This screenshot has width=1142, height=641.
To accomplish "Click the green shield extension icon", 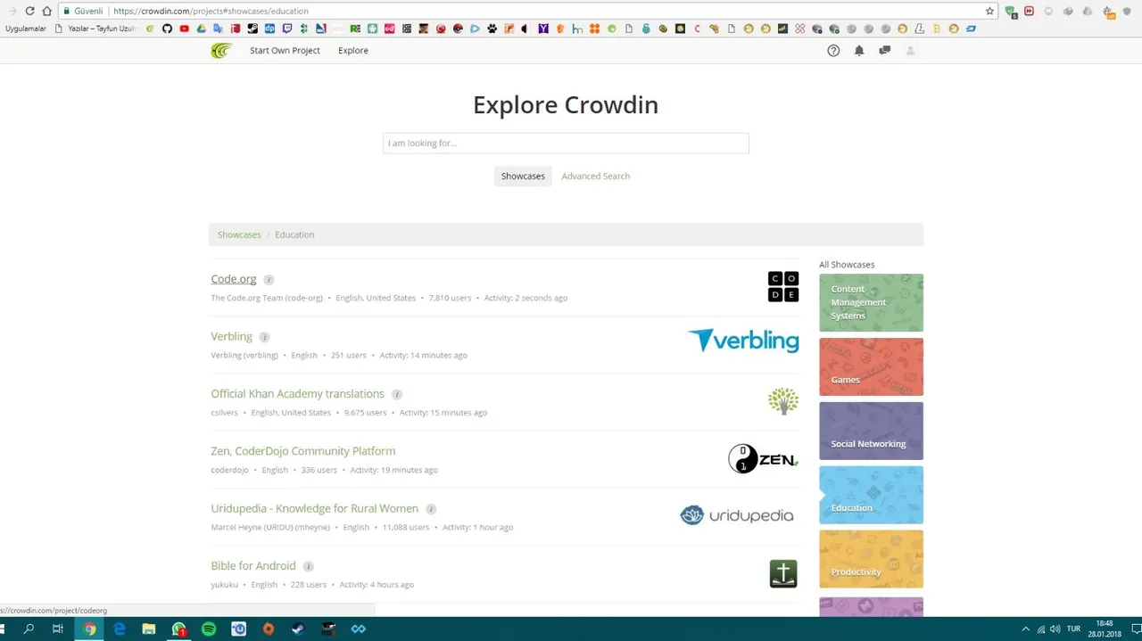I will click(x=1011, y=12).
